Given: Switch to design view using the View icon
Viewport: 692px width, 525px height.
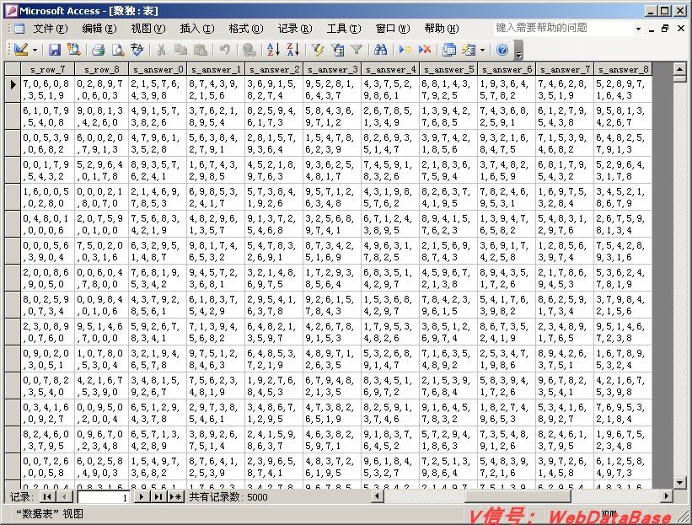Looking at the screenshot, I should pyautogui.click(x=21, y=50).
